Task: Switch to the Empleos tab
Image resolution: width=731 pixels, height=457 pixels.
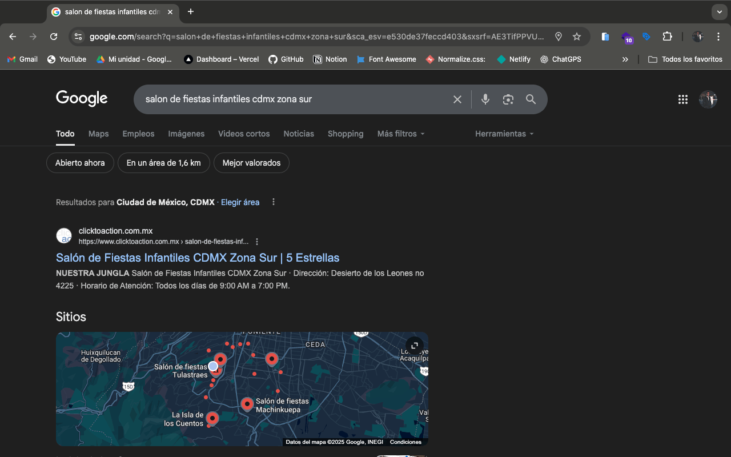Action: (x=138, y=134)
